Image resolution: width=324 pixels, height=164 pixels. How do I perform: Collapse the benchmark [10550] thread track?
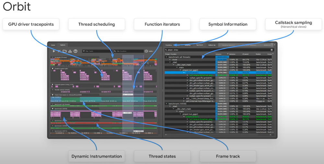[53, 108]
